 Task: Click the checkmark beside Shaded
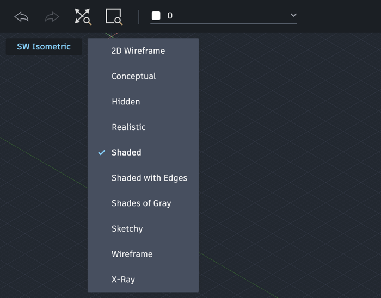(x=102, y=153)
